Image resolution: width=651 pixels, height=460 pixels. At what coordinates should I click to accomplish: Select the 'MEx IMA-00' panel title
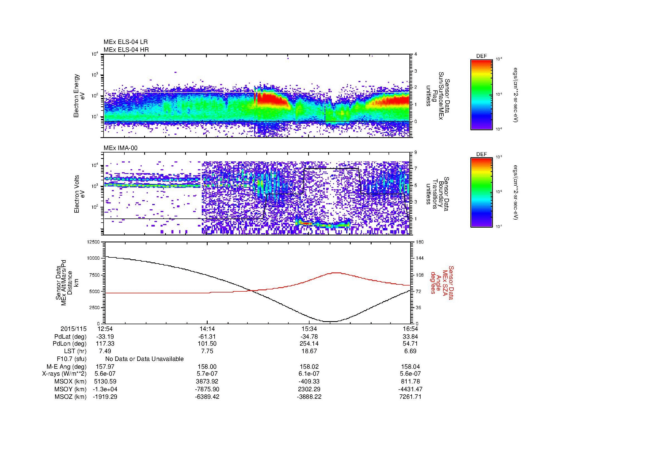coord(121,148)
